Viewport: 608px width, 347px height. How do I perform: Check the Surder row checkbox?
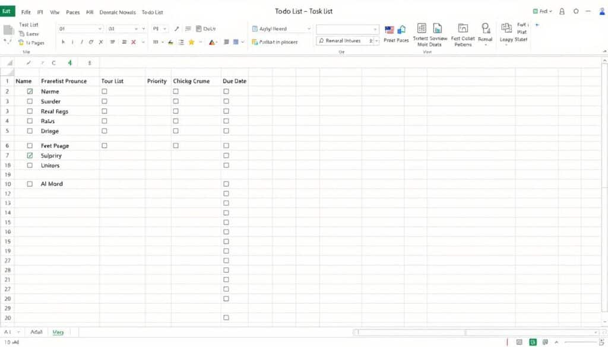[x=30, y=101]
